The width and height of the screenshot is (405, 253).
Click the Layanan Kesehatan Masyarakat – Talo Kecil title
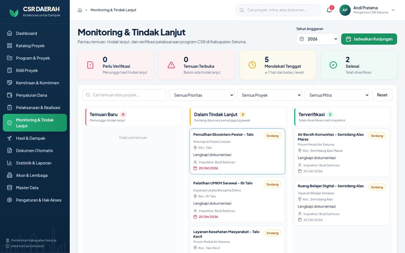click(226, 234)
